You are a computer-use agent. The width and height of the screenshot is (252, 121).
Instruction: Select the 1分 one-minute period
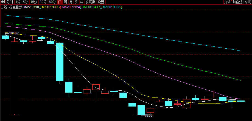tap(18, 2)
